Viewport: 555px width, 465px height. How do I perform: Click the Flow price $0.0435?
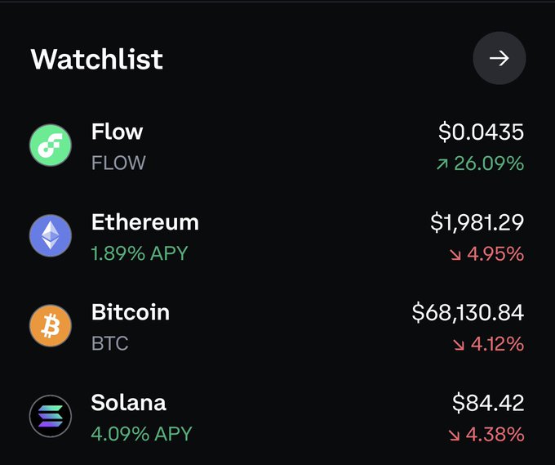481,132
